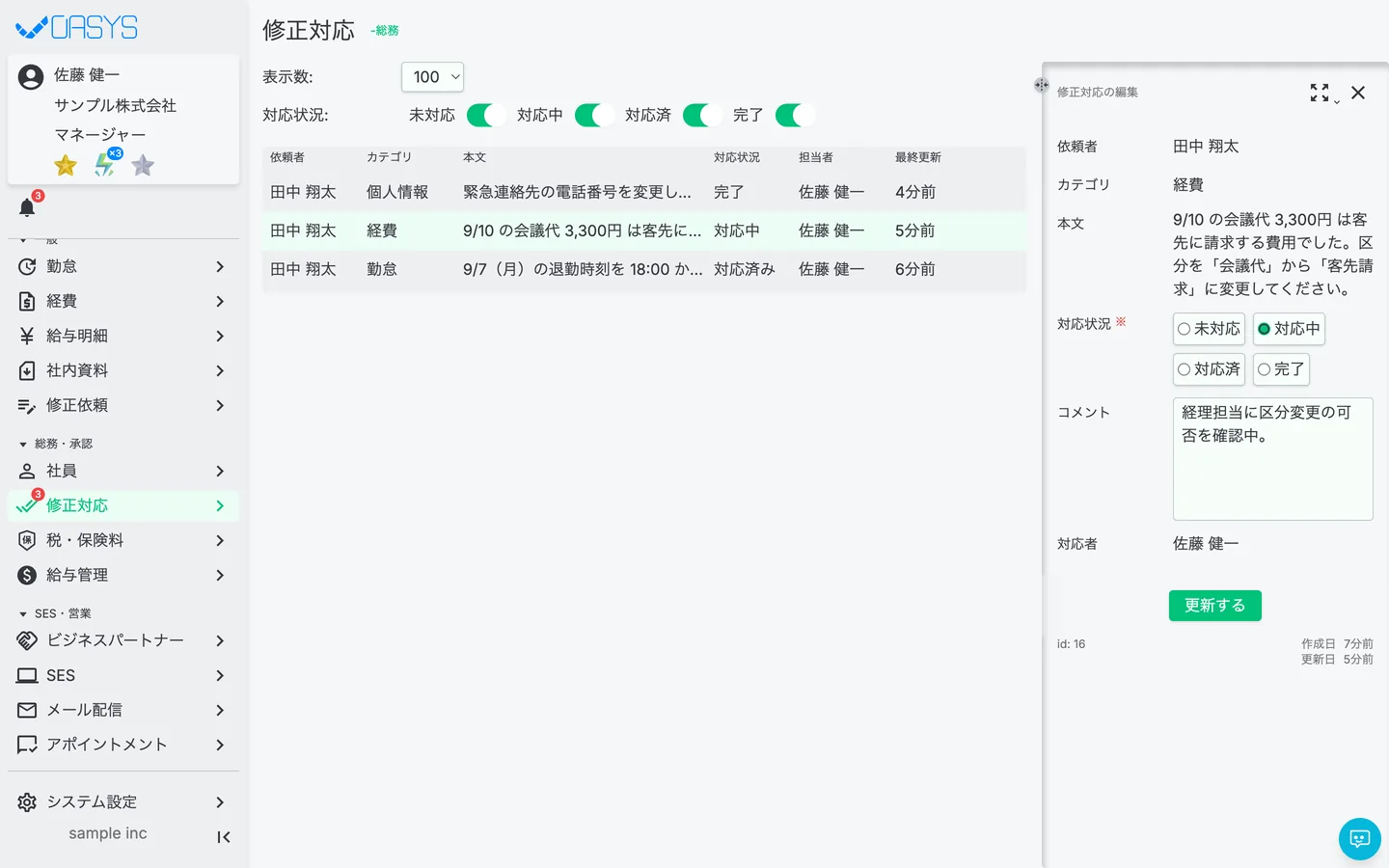Click the サンプル株式会社 company name
Image resolution: width=1389 pixels, height=868 pixels.
point(115,105)
